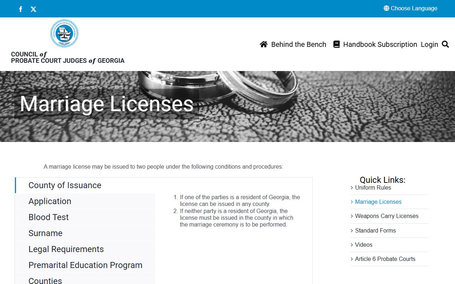Follow the Marriage Licenses quick link
This screenshot has width=455, height=284.
(x=378, y=202)
